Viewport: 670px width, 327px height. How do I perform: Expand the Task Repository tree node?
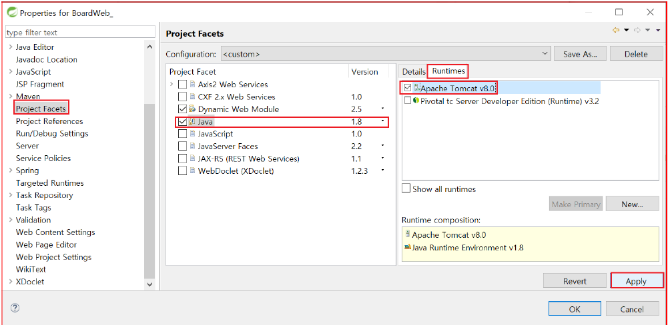pos(11,195)
